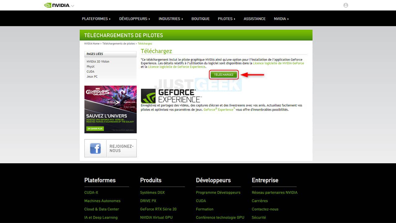Viewport: 396px width, 223px height.
Task: Go to NVIDIA Home breadcrumb
Action: pyautogui.click(x=92, y=44)
